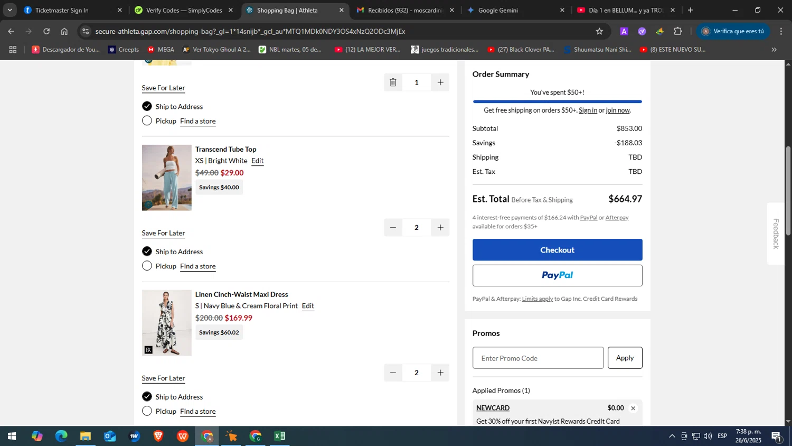Click into the Enter Promo Code field

(x=538, y=358)
